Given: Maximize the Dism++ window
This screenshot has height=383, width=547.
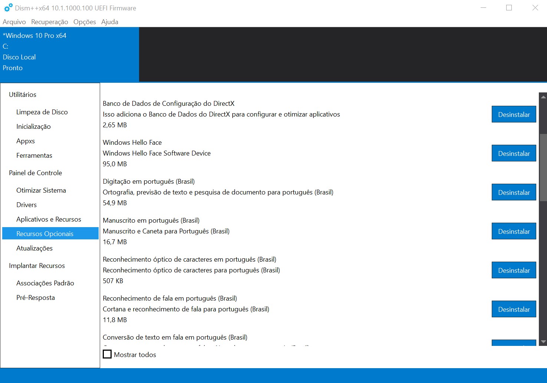Looking at the screenshot, I should (509, 8).
